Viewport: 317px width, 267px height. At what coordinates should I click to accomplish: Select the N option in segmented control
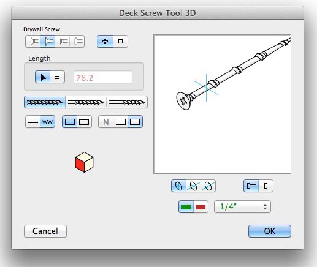(x=106, y=122)
